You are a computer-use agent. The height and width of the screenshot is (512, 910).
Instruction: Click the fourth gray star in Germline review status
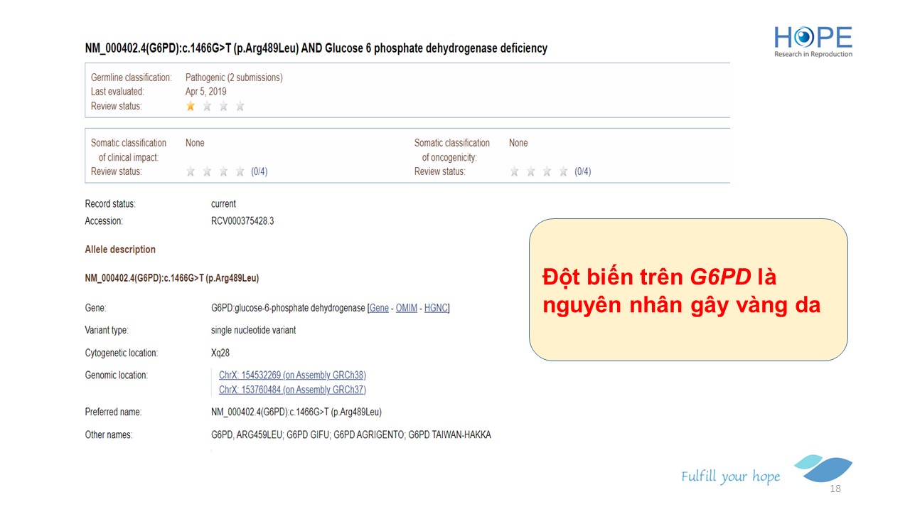(x=240, y=106)
